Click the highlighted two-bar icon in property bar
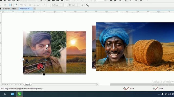The image size is (174, 97). 11,5
